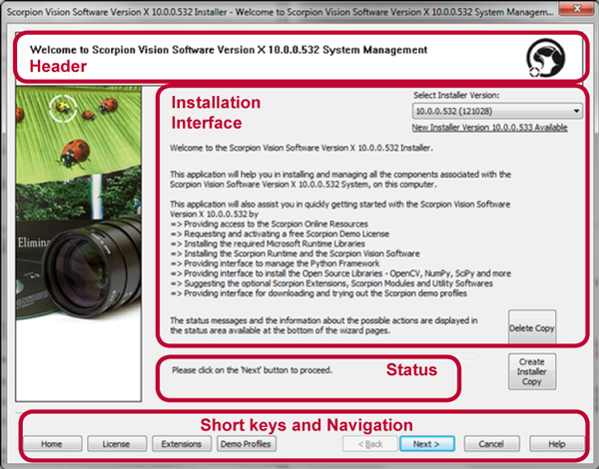Click the Delete Copy button
Screen dimensions: 599x469
coord(532,328)
